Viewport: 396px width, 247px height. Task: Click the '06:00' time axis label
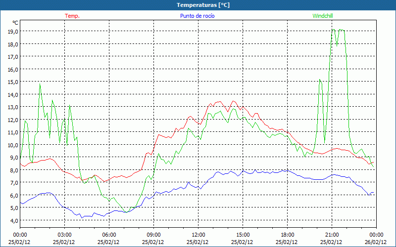point(109,235)
